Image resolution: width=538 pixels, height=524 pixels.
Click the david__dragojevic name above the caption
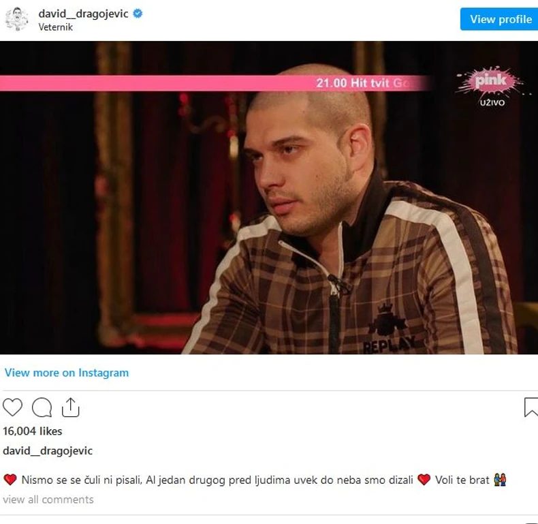(x=48, y=450)
